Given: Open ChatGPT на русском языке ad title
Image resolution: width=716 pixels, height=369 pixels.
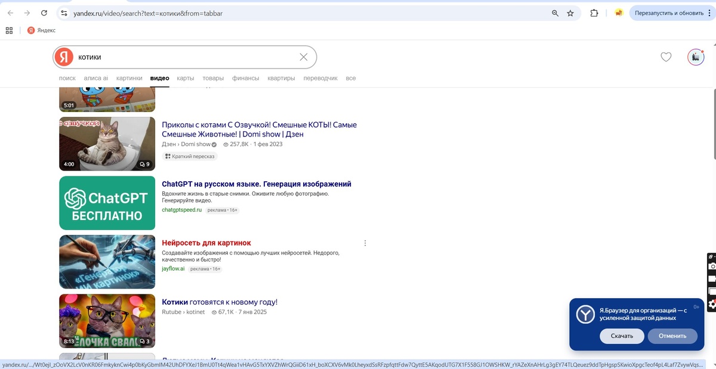Looking at the screenshot, I should [x=257, y=184].
